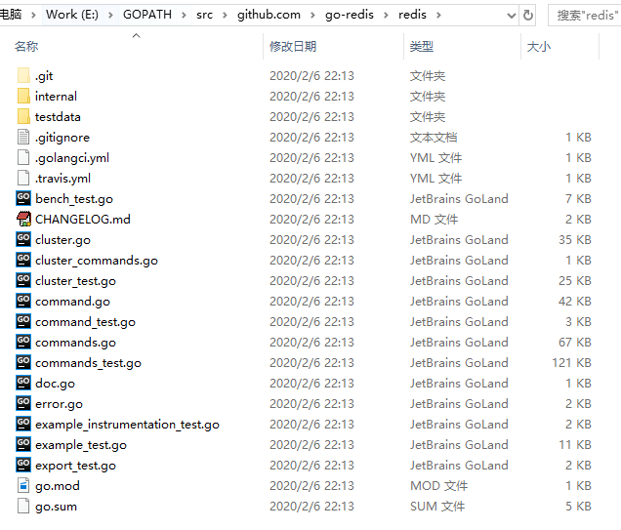The image size is (621, 530).
Task: Click the GoLand icon of export_test.go
Action: [x=23, y=465]
